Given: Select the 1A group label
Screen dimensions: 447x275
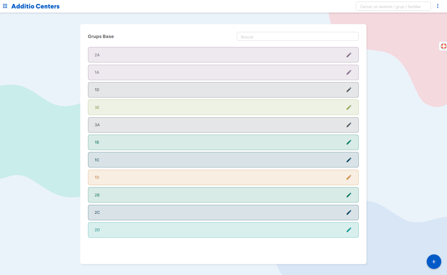Looking at the screenshot, I should pyautogui.click(x=97, y=72).
